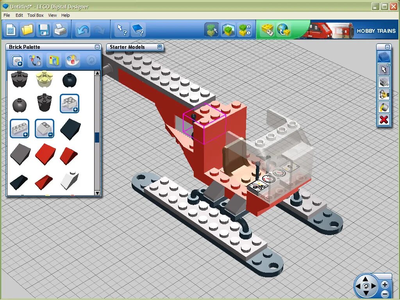This screenshot has width=400, height=300.
Task: Select the dark grey dome brick
Action: click(x=20, y=105)
